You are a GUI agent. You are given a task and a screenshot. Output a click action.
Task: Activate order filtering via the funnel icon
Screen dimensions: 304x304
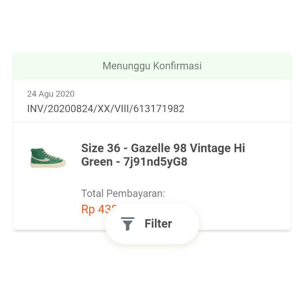point(128,224)
